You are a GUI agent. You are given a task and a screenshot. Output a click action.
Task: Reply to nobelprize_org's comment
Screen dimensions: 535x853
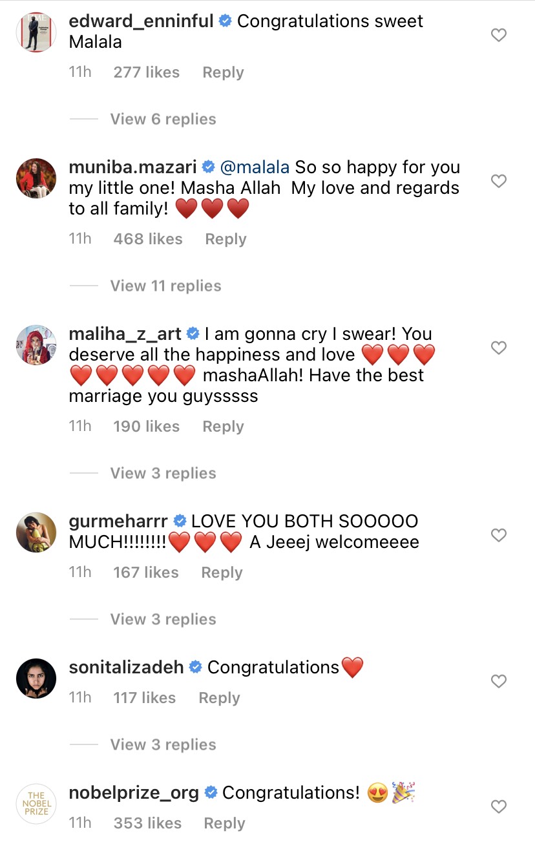click(224, 823)
